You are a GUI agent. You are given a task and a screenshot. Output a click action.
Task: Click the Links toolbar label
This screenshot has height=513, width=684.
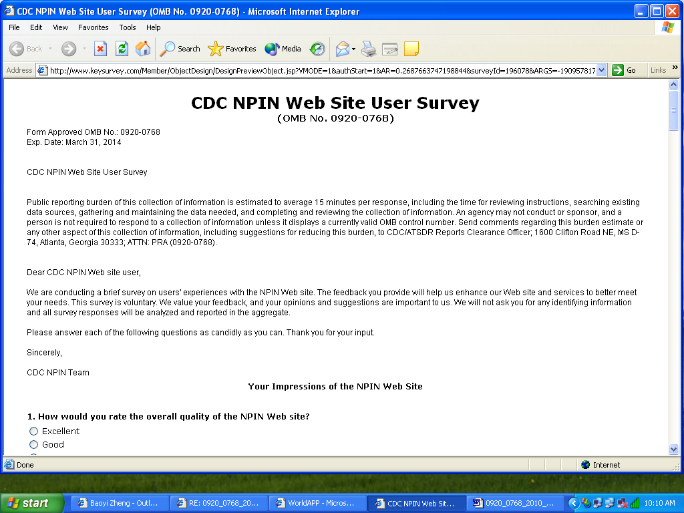658,70
